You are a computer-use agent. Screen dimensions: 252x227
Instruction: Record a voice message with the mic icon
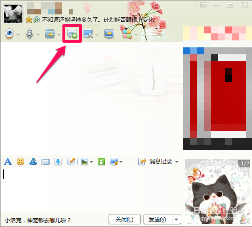(58, 162)
